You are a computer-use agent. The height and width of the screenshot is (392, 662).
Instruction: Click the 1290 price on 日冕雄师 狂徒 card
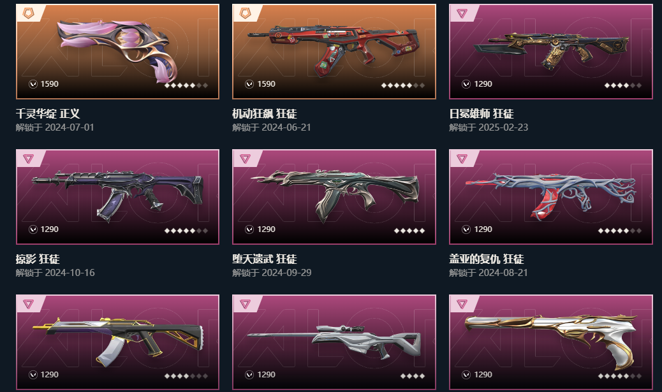click(483, 84)
